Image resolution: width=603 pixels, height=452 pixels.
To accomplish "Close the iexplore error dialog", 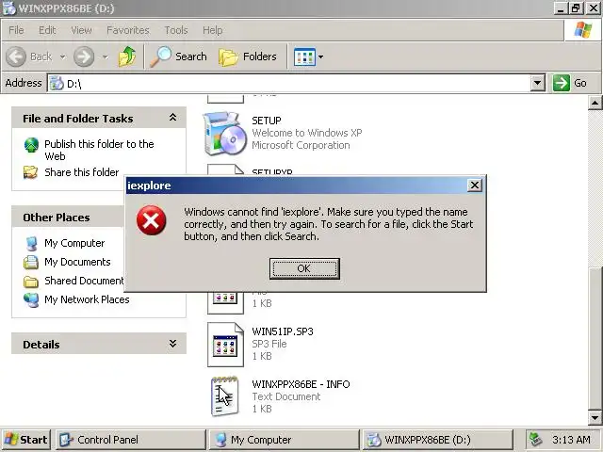I will click(475, 186).
